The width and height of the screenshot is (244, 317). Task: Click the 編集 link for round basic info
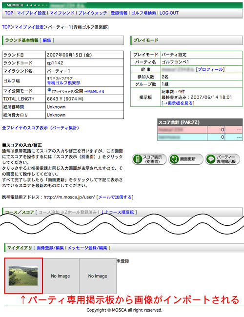point(47,40)
